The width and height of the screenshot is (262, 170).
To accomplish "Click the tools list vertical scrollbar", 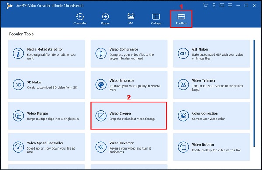I will coord(254,93).
